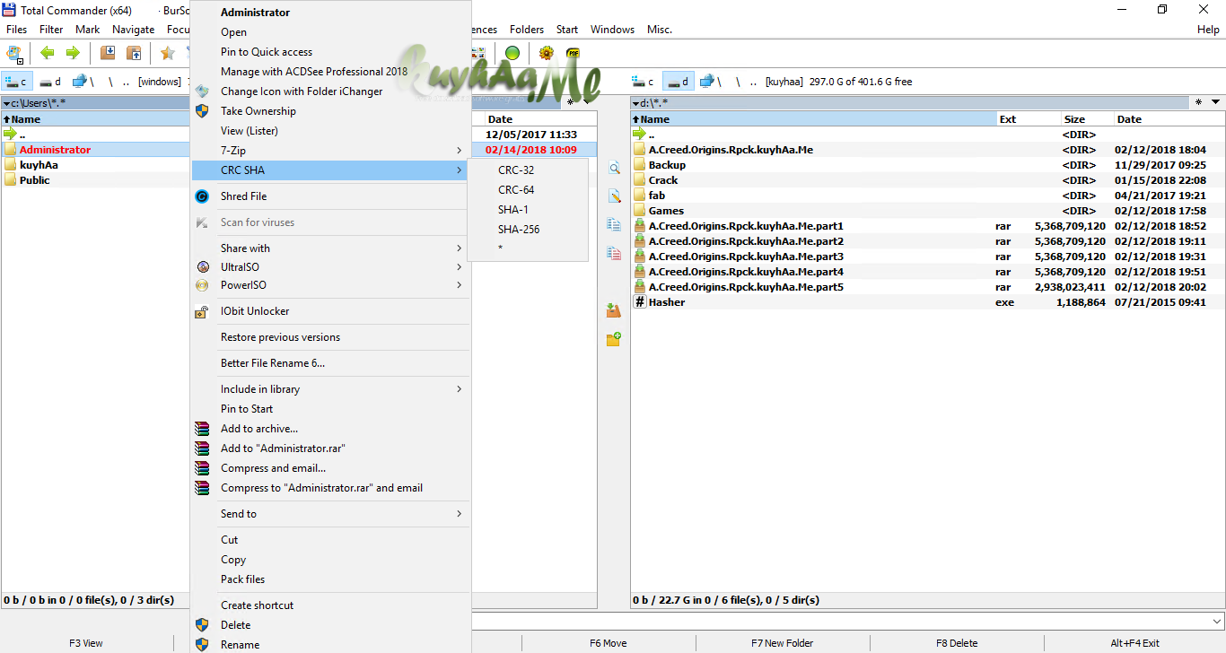Click the yellow PDF toolbar icon
Screen dimensions: 1226x653
pyautogui.click(x=573, y=53)
